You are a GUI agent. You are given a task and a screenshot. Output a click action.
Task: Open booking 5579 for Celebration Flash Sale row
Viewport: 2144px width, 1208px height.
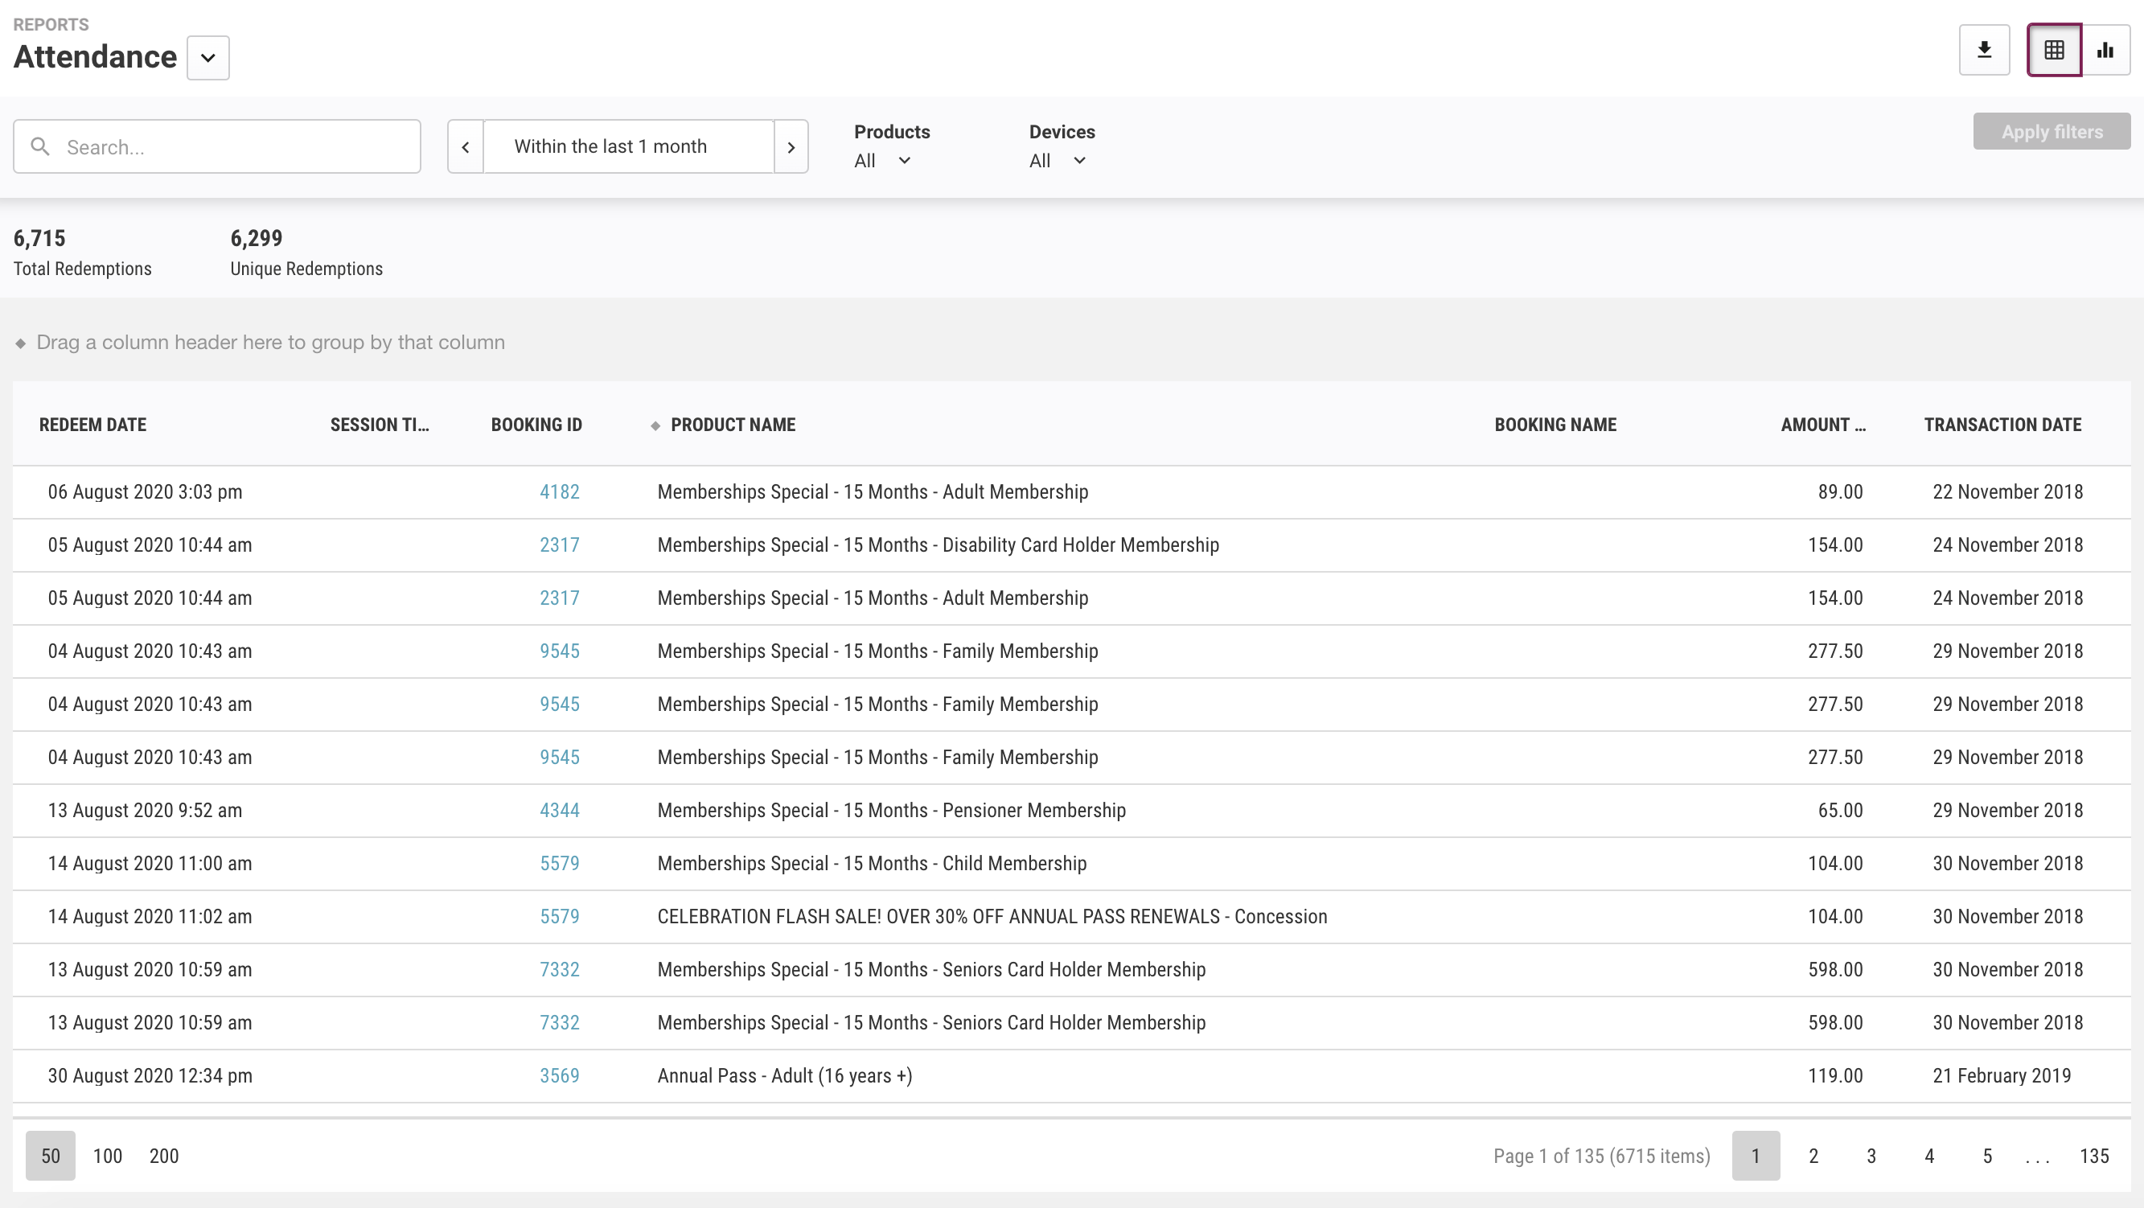click(559, 917)
